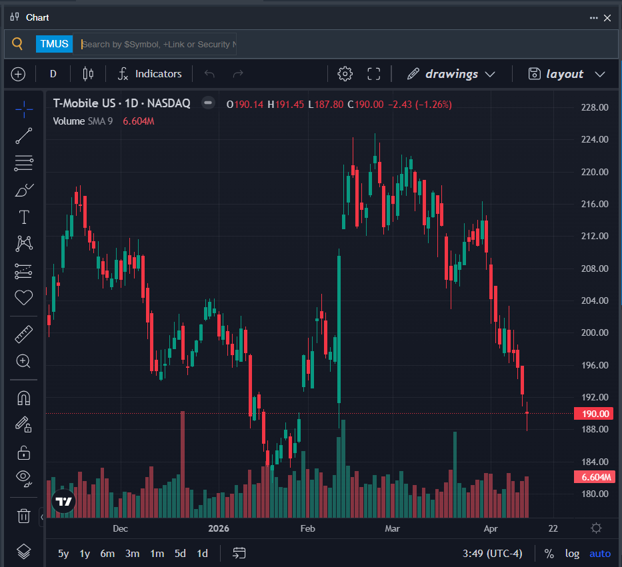
Task: Toggle magnet mode for drawings
Action: click(24, 398)
